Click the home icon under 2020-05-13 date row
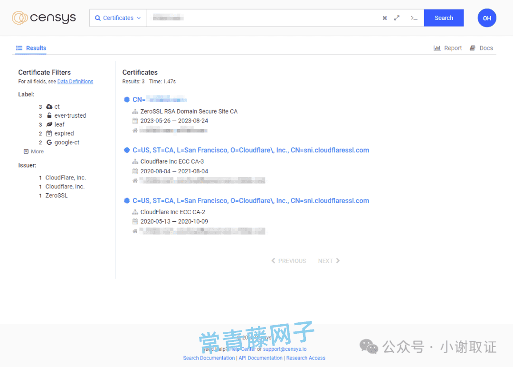The height and width of the screenshot is (367, 513). pos(135,231)
